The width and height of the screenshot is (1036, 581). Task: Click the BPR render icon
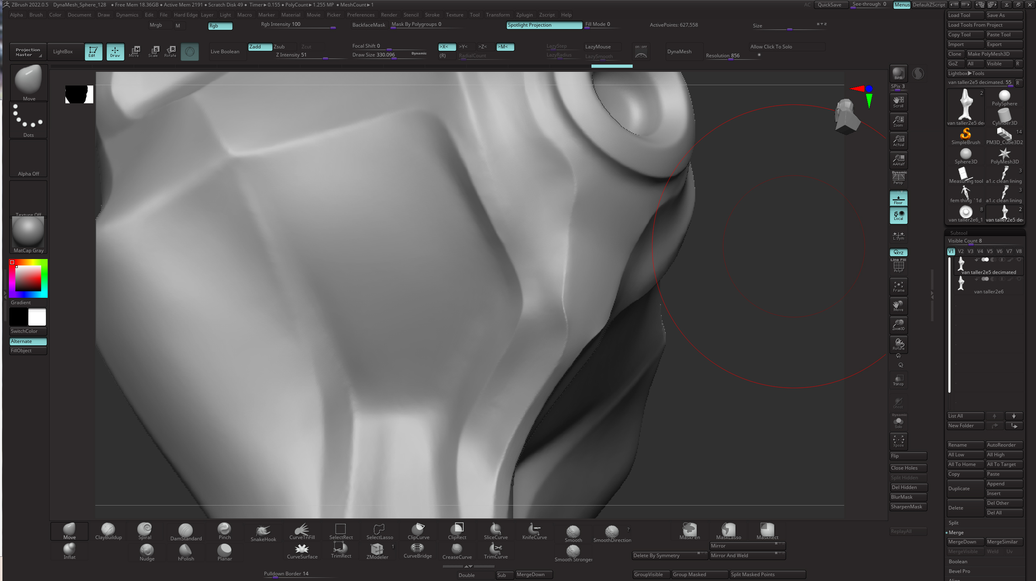(x=898, y=73)
